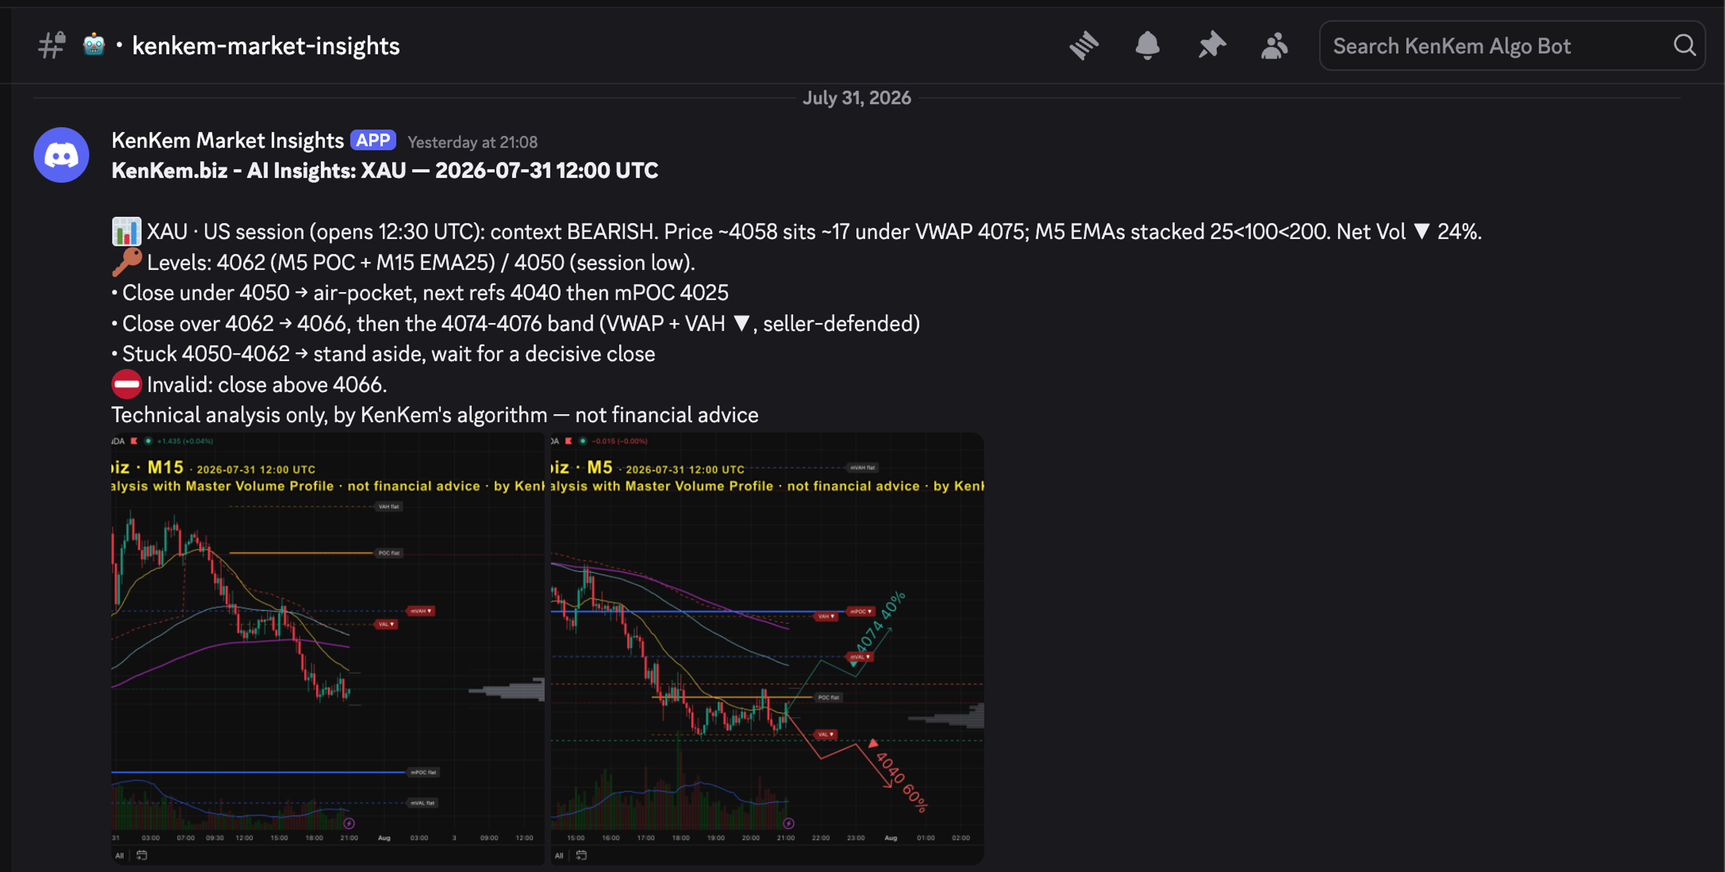Click the message headline about XAU AI Insights
This screenshot has height=872, width=1725.
[385, 170]
